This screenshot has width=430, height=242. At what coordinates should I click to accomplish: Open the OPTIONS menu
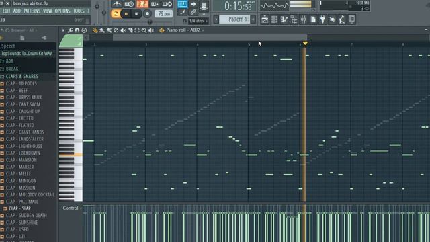[x=62, y=11]
